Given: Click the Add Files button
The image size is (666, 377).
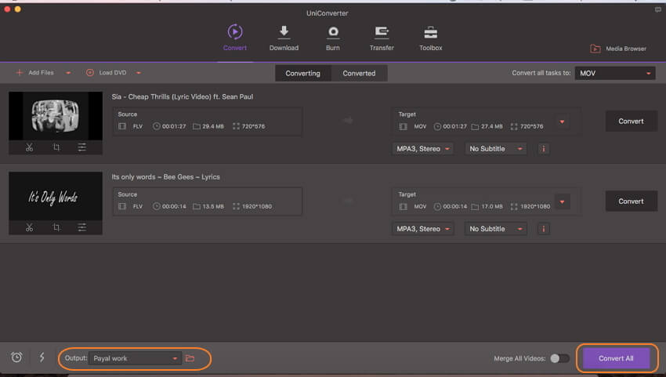Looking at the screenshot, I should click(34, 73).
